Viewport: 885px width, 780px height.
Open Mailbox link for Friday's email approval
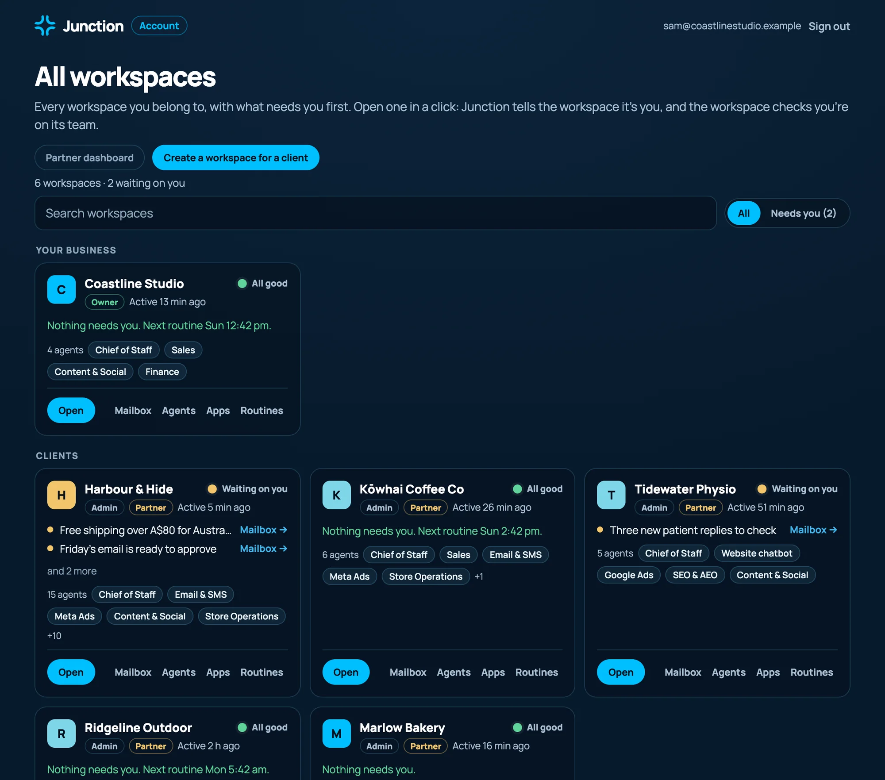(263, 548)
